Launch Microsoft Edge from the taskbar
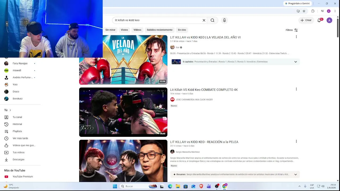 (x=170, y=186)
